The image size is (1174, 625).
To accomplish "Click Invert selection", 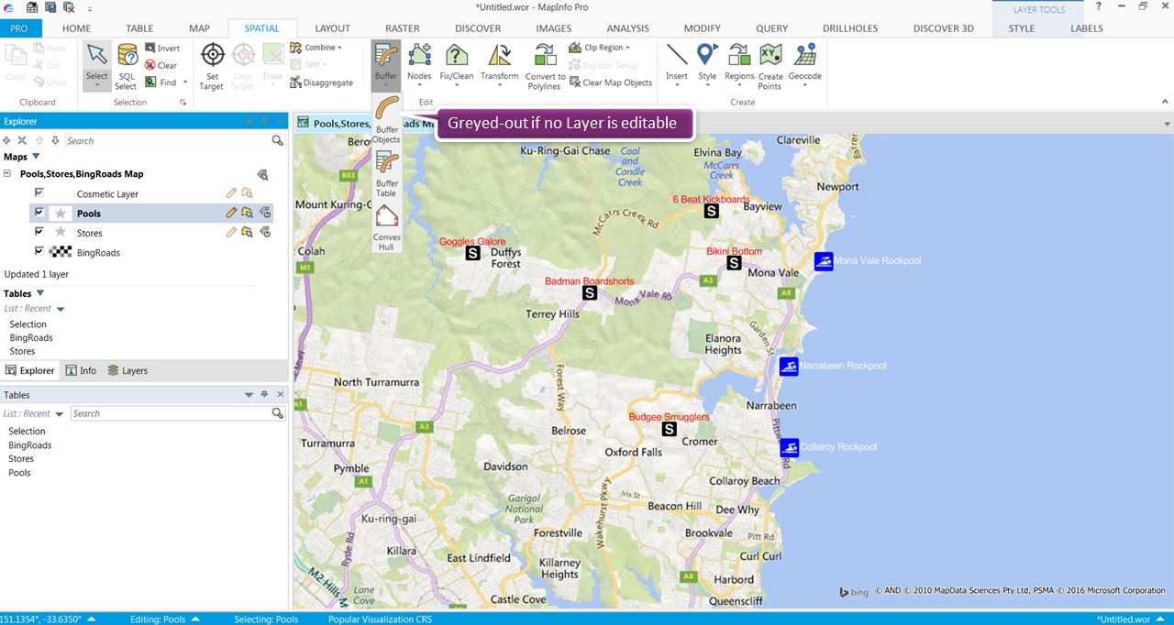I will (162, 48).
